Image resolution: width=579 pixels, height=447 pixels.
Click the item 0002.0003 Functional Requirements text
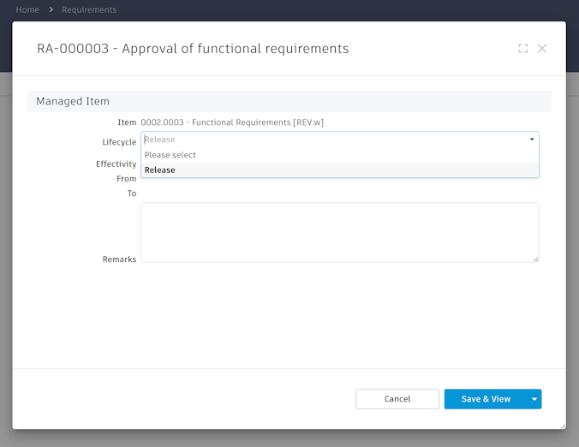232,122
